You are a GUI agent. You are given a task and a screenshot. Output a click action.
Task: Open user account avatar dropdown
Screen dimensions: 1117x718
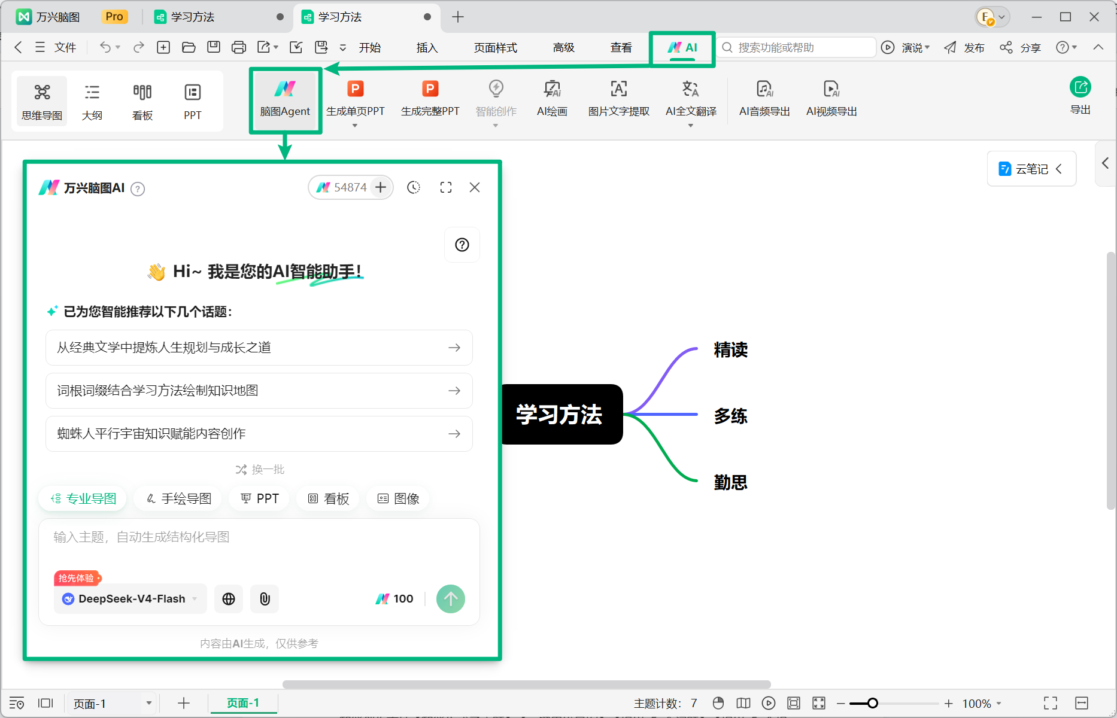tap(993, 17)
